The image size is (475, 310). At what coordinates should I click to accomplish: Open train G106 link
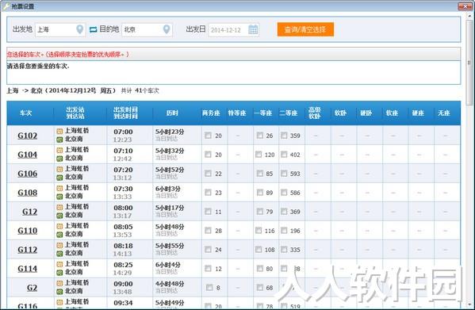pyautogui.click(x=27, y=174)
